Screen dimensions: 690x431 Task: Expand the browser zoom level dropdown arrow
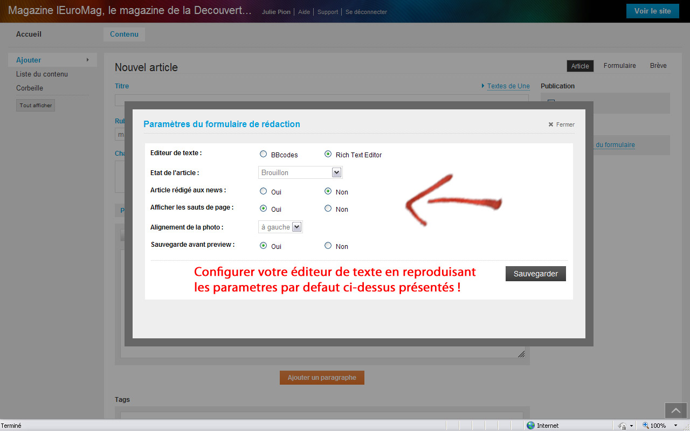pos(675,426)
